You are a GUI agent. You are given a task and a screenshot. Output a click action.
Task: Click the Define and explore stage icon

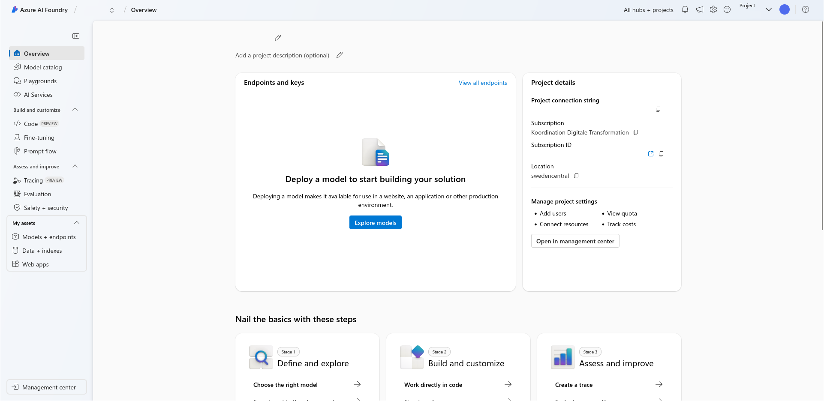pos(261,357)
